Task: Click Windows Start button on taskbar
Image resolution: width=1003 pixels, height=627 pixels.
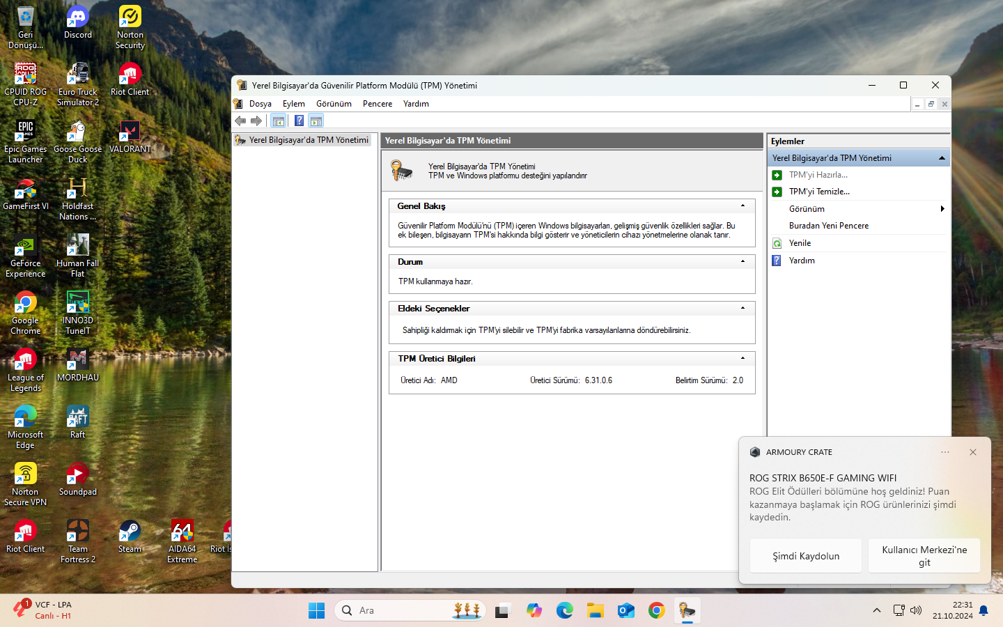Action: (316, 611)
